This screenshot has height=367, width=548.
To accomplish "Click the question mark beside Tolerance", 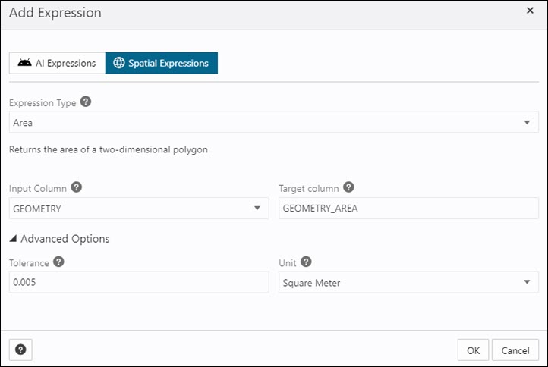I will click(58, 262).
